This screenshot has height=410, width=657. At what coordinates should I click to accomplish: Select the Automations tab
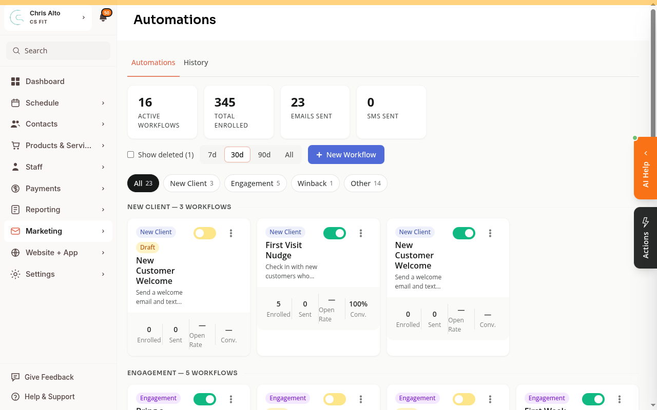pos(153,63)
